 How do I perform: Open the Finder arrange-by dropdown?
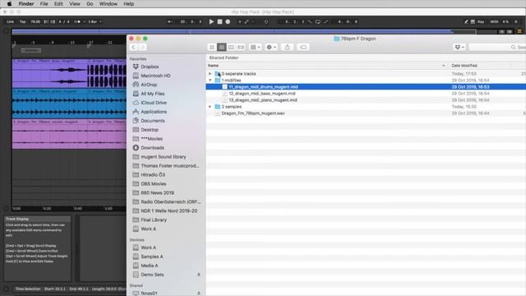click(256, 48)
